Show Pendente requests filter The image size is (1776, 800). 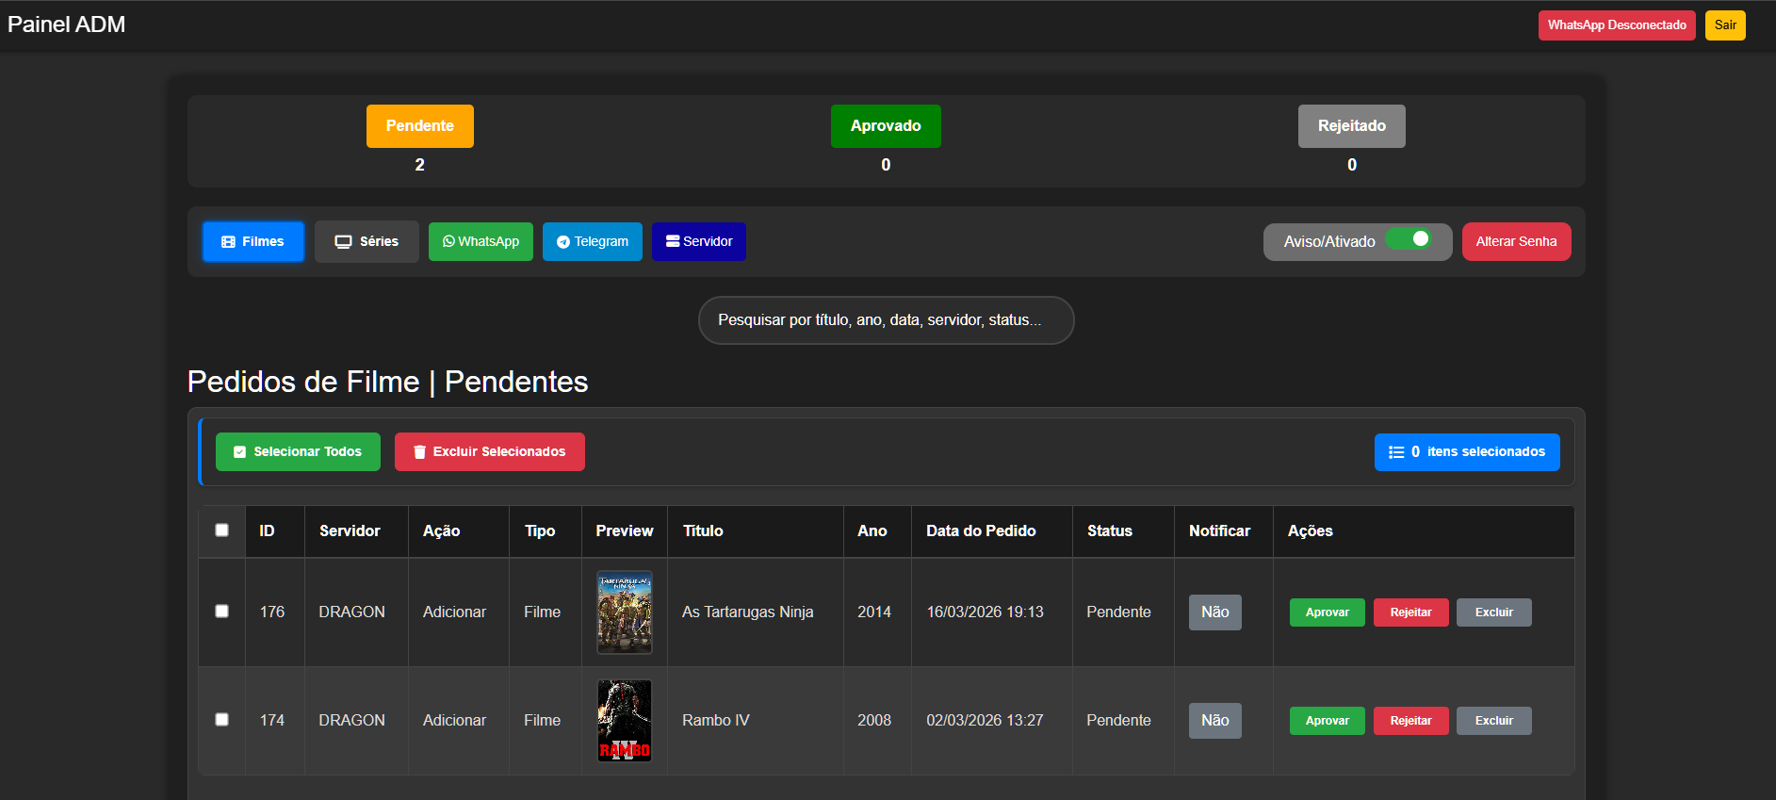click(x=419, y=126)
